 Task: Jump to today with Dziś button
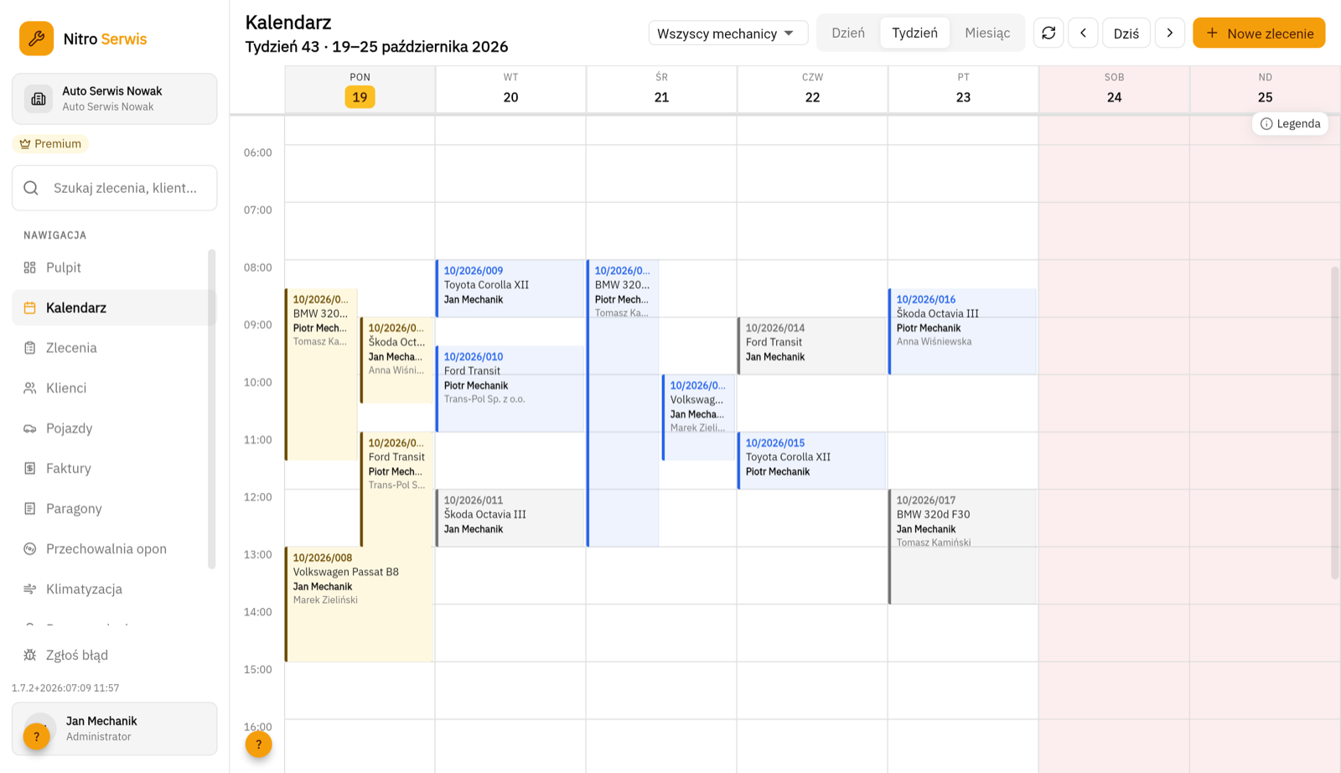(x=1126, y=34)
